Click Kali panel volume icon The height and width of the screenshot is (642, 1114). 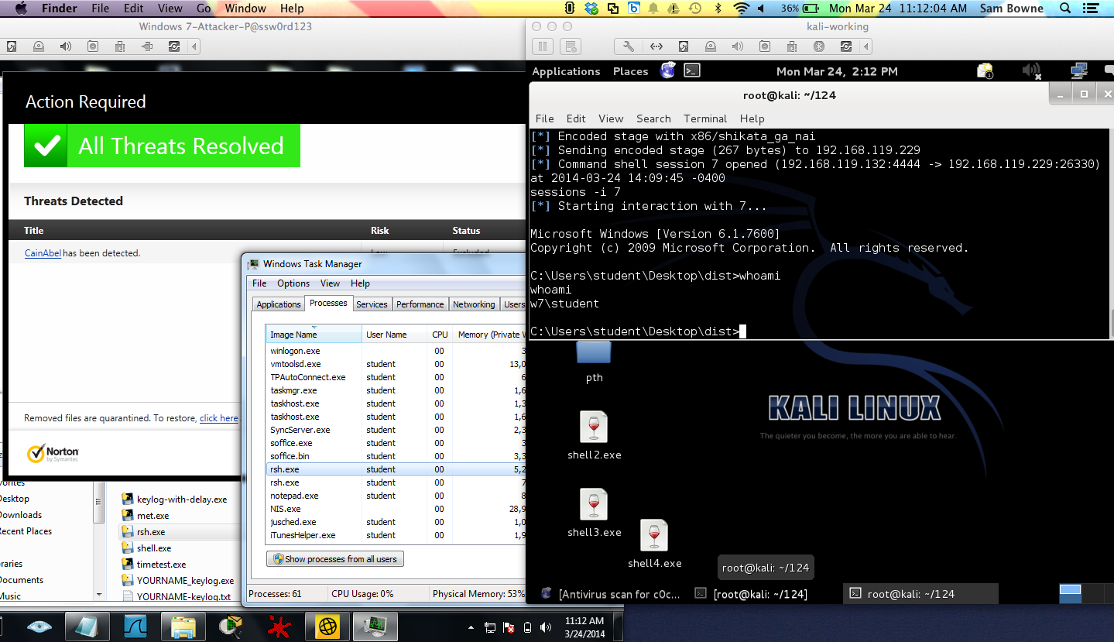tap(1031, 70)
